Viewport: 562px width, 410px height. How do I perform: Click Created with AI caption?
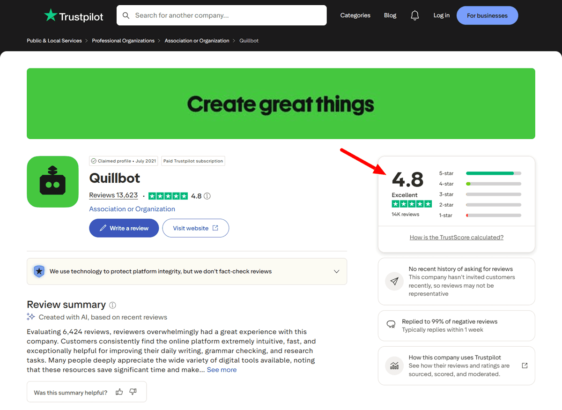[103, 317]
